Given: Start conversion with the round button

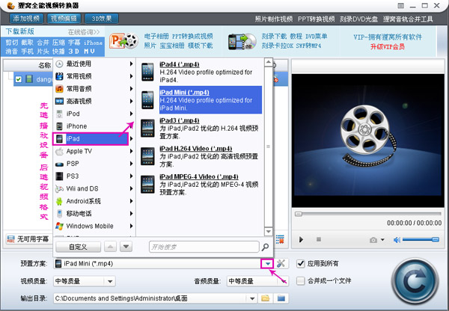Looking at the screenshot, I should [x=415, y=282].
